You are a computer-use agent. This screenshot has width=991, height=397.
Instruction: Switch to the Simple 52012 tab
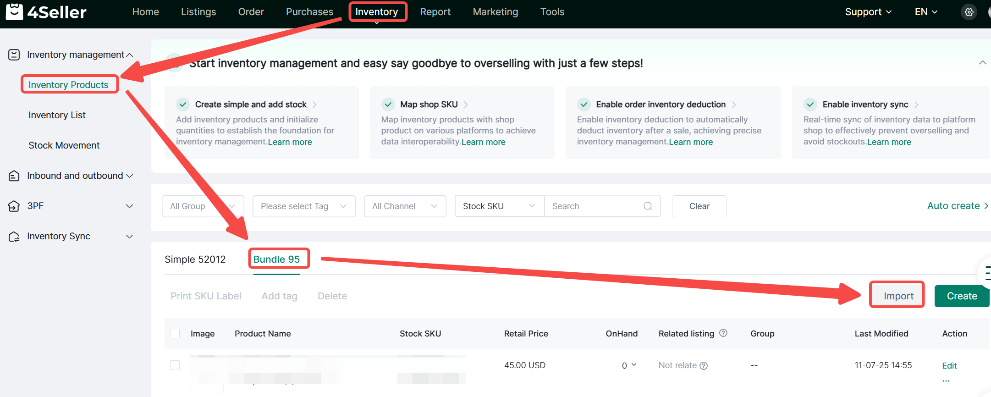(x=195, y=259)
